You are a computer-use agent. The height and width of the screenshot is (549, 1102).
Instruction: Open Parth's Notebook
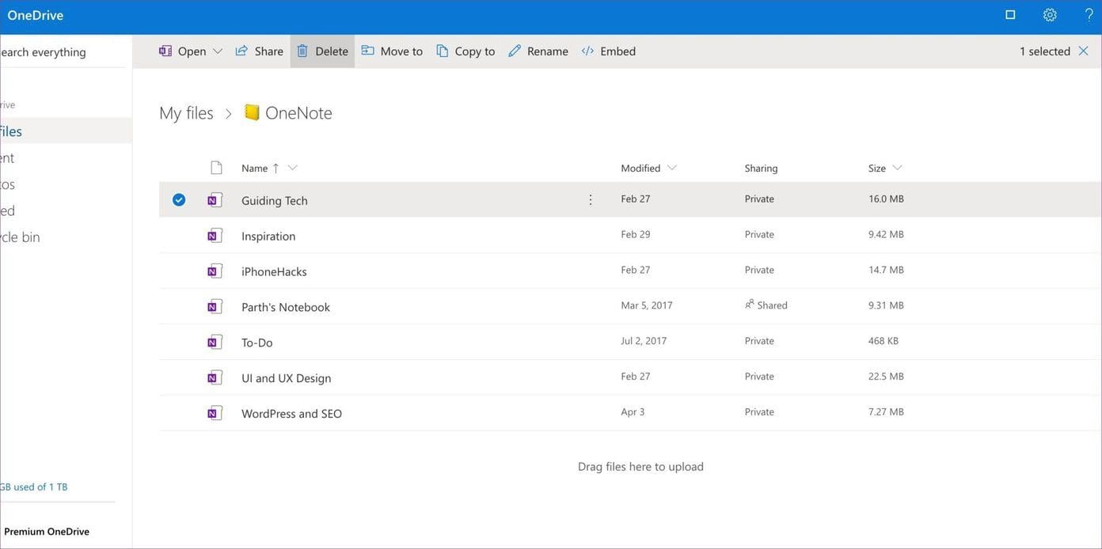tap(286, 307)
